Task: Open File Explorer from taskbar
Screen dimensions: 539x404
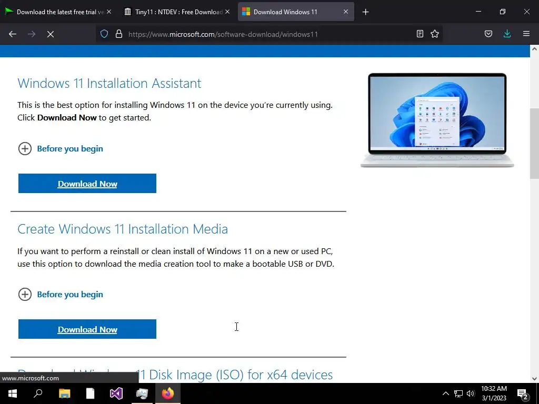Action: (x=64, y=393)
